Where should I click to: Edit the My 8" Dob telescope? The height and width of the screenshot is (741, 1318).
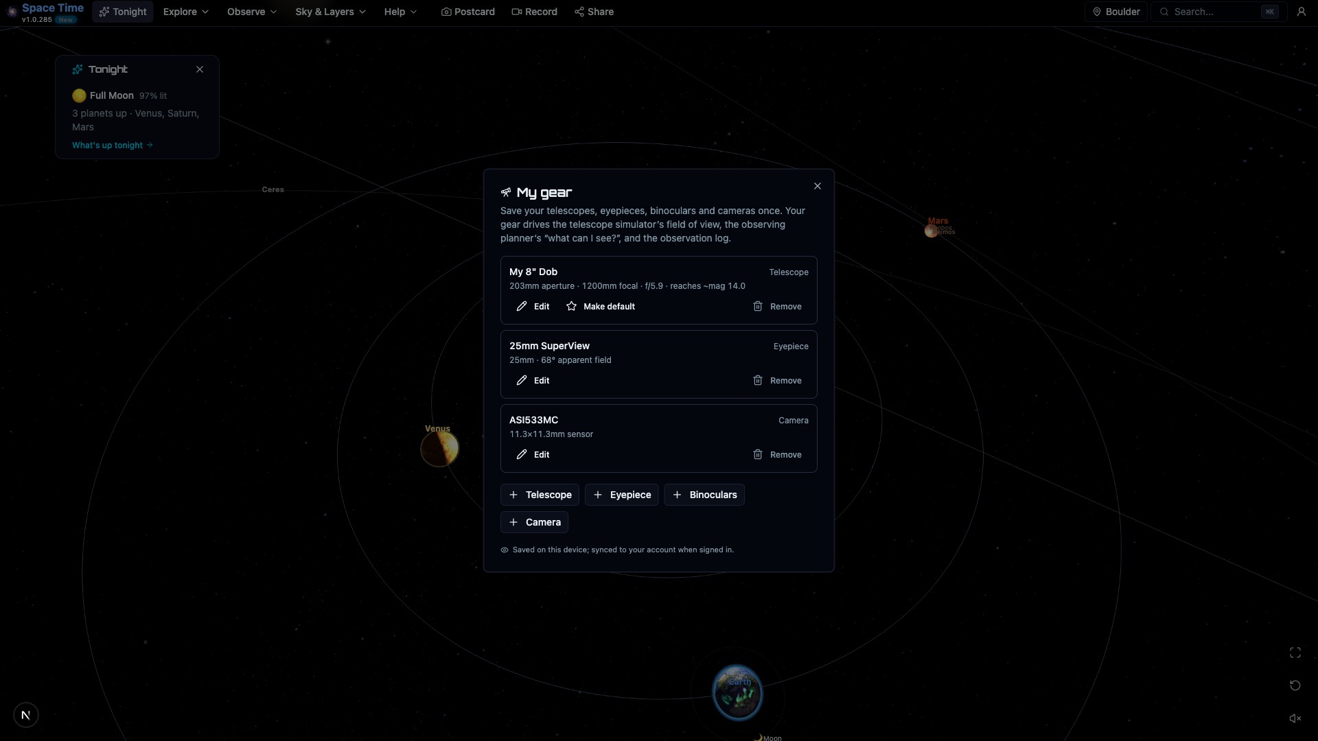pos(533,307)
